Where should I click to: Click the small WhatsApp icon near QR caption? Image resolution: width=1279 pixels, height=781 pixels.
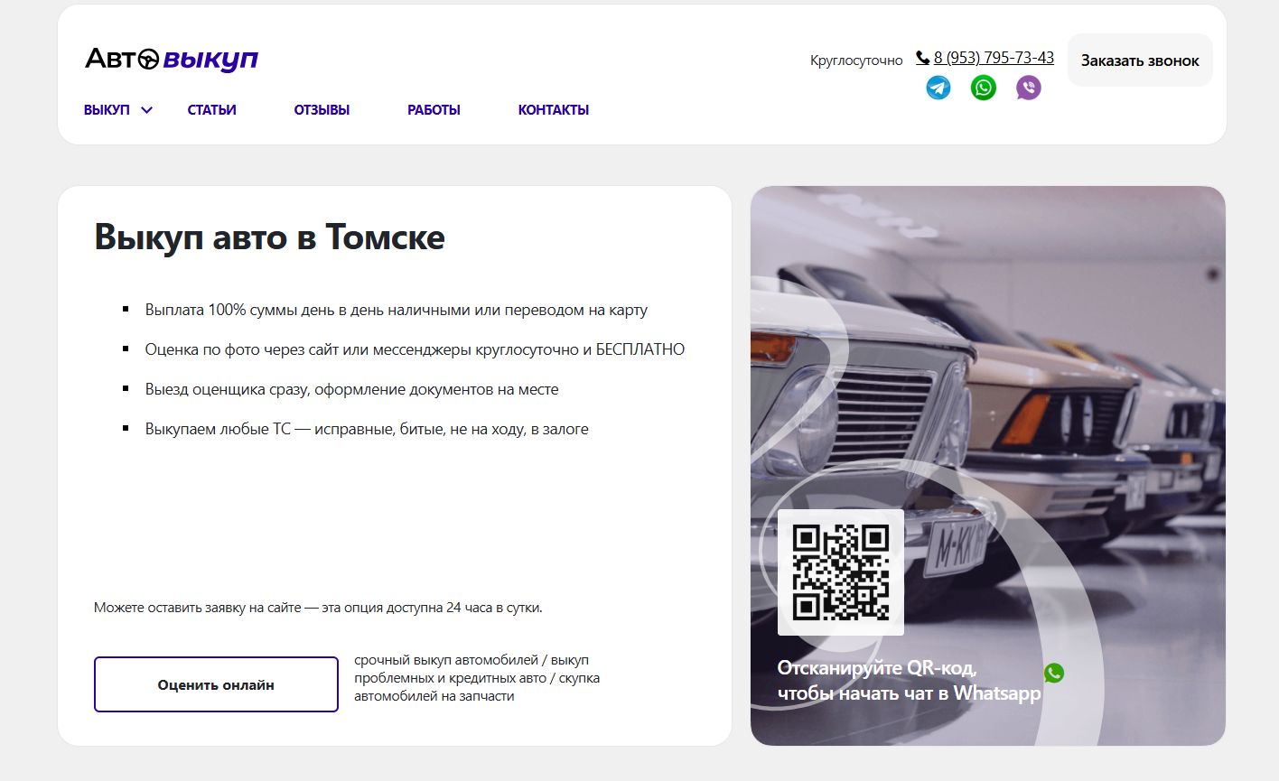[1053, 673]
